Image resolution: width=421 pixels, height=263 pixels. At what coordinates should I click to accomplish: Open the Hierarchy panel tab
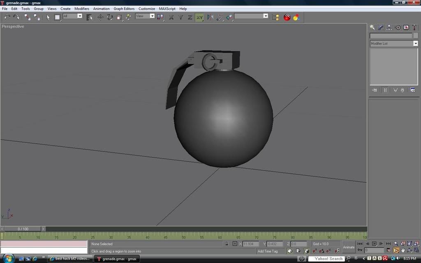point(389,28)
